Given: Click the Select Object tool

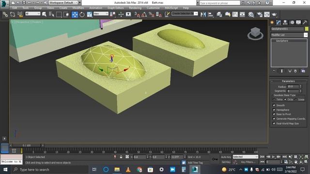Looking at the screenshot, I should point(44,14).
